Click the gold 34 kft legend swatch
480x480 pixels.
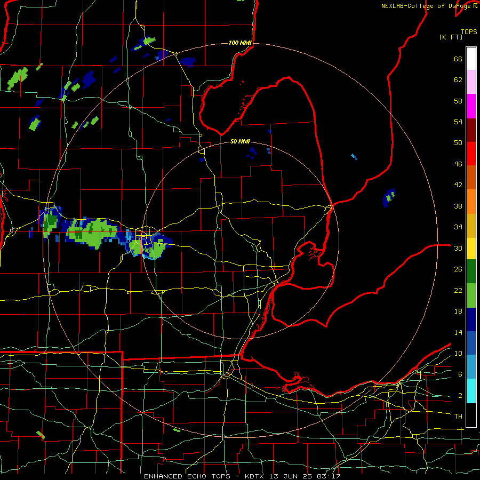tap(471, 226)
